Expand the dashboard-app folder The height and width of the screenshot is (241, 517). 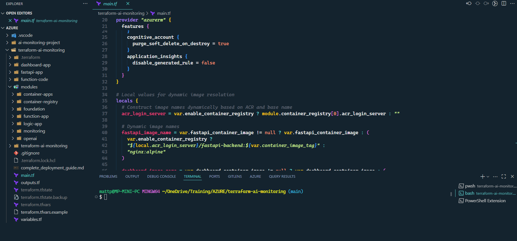pyautogui.click(x=10, y=65)
